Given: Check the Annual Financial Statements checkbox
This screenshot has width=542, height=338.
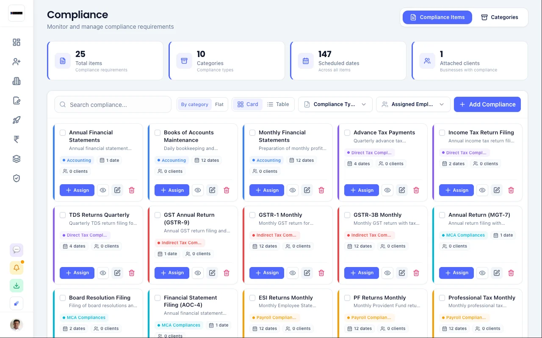Looking at the screenshot, I should (x=63, y=133).
